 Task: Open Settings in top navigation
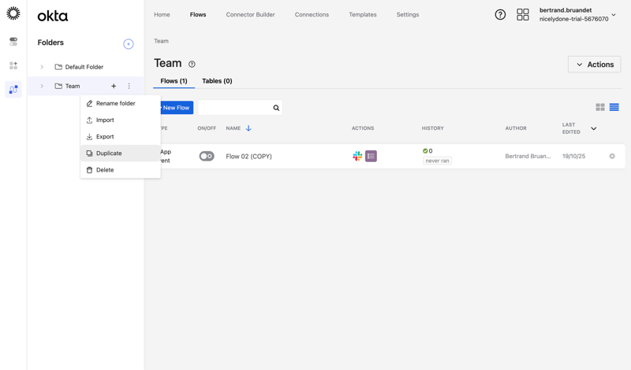click(408, 14)
